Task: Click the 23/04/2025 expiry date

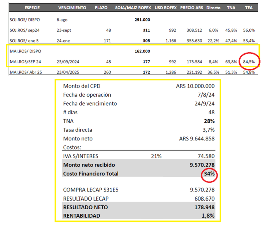Action: [x=68, y=72]
